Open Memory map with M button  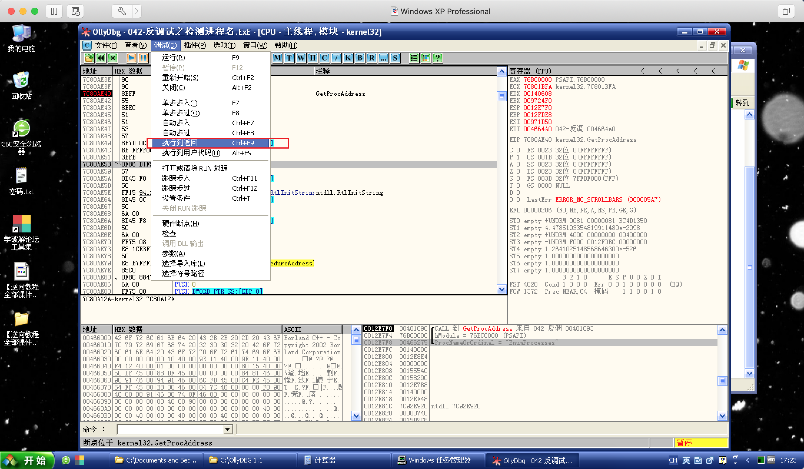pos(278,58)
